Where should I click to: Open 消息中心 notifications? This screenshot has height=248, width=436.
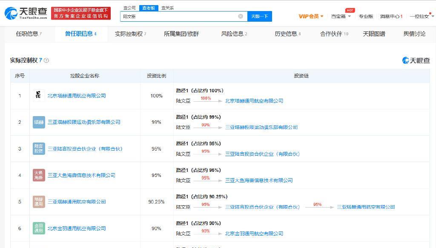[x=391, y=17]
